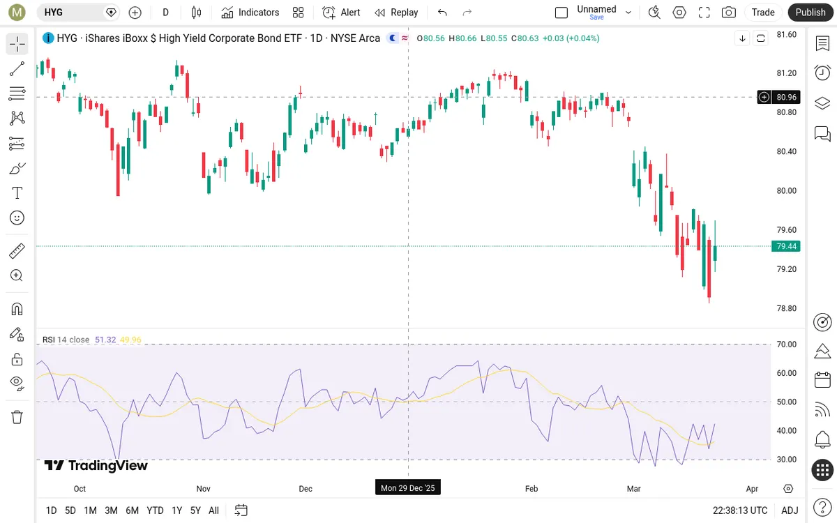Open the products grid menu
837x523 pixels.
coord(822,470)
